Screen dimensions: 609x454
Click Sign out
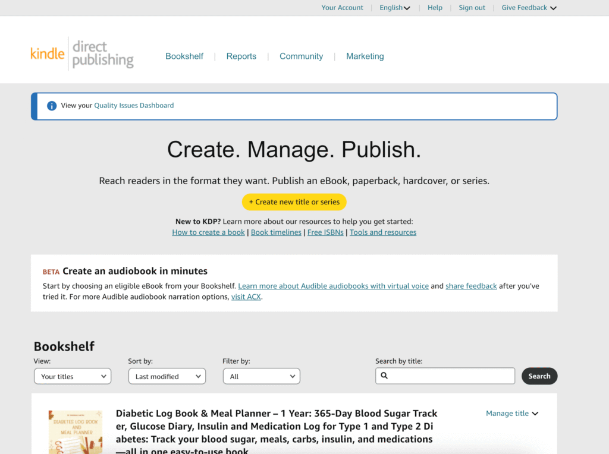click(x=472, y=8)
